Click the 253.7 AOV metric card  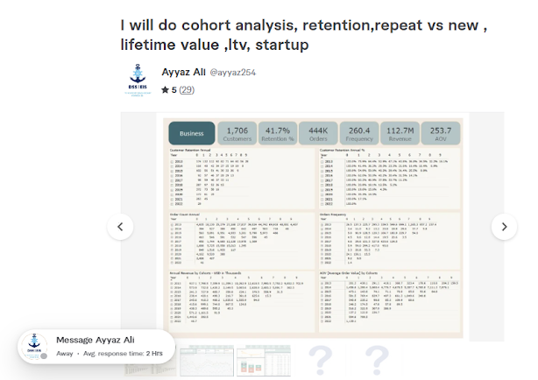(441, 133)
